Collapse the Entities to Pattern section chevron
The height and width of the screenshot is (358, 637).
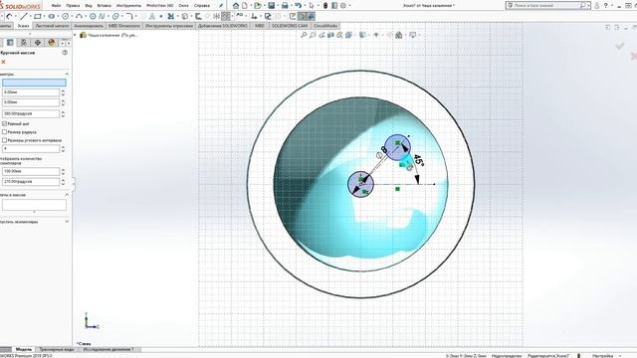(67, 195)
